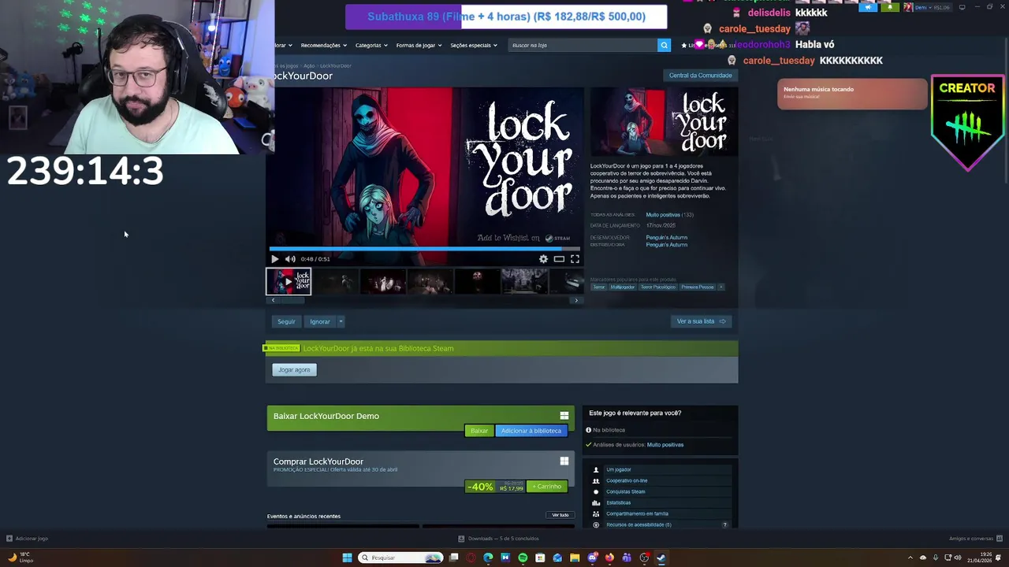Screen dimensions: 1009x567
Task: Mute the trailer volume speaker icon
Action: (290, 259)
